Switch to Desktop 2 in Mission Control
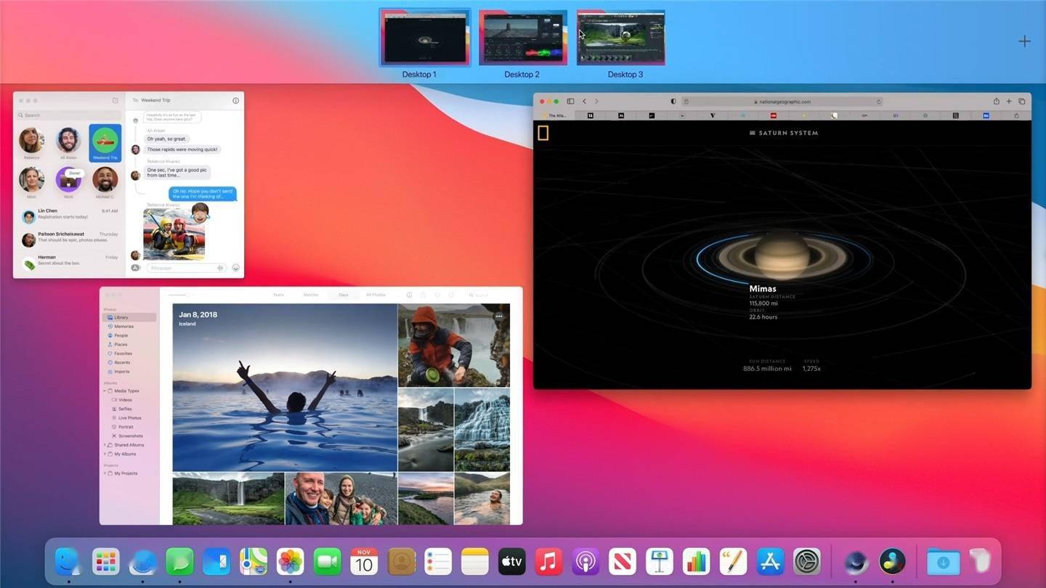The height and width of the screenshot is (588, 1046). [522, 36]
